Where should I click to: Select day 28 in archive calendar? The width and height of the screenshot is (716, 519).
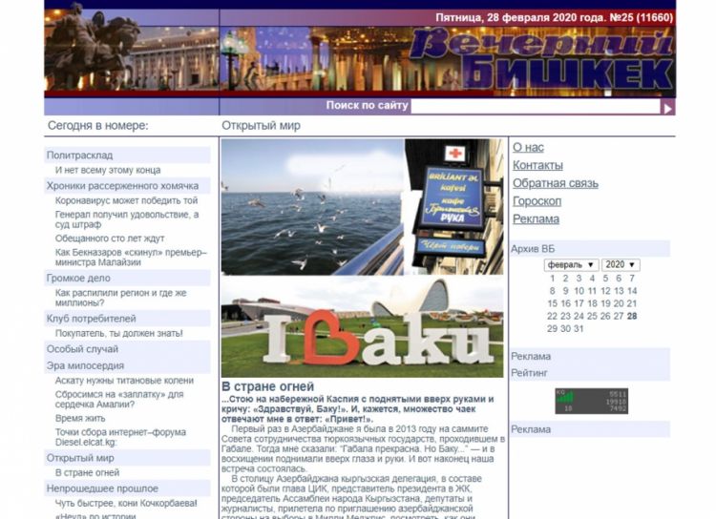(632, 316)
